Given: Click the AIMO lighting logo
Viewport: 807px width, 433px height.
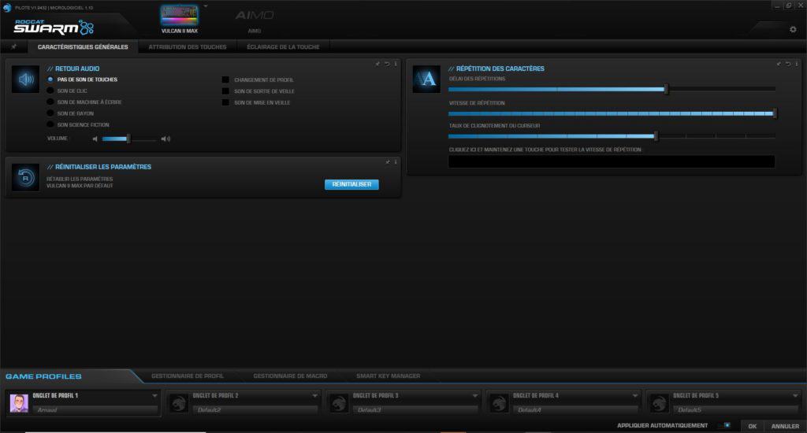Looking at the screenshot, I should click(254, 16).
